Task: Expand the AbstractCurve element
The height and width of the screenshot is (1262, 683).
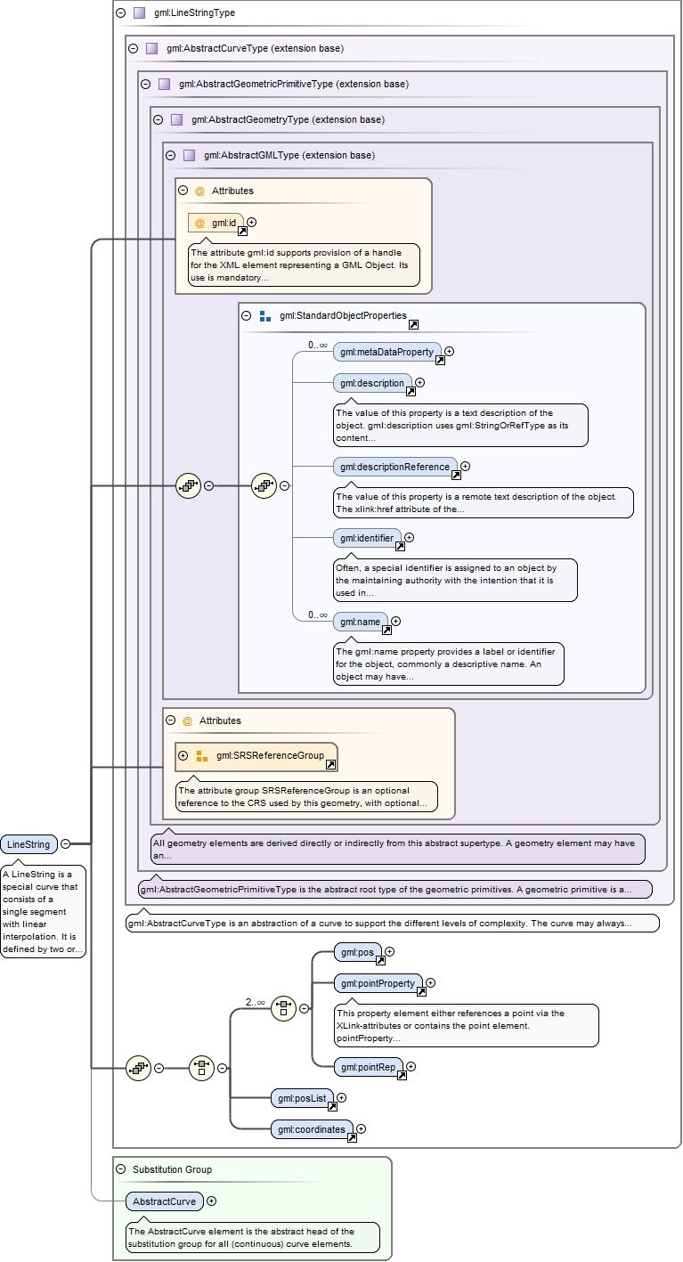Action: [x=211, y=1201]
